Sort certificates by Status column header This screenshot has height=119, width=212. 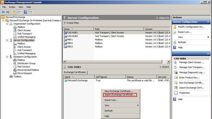pos(141,77)
